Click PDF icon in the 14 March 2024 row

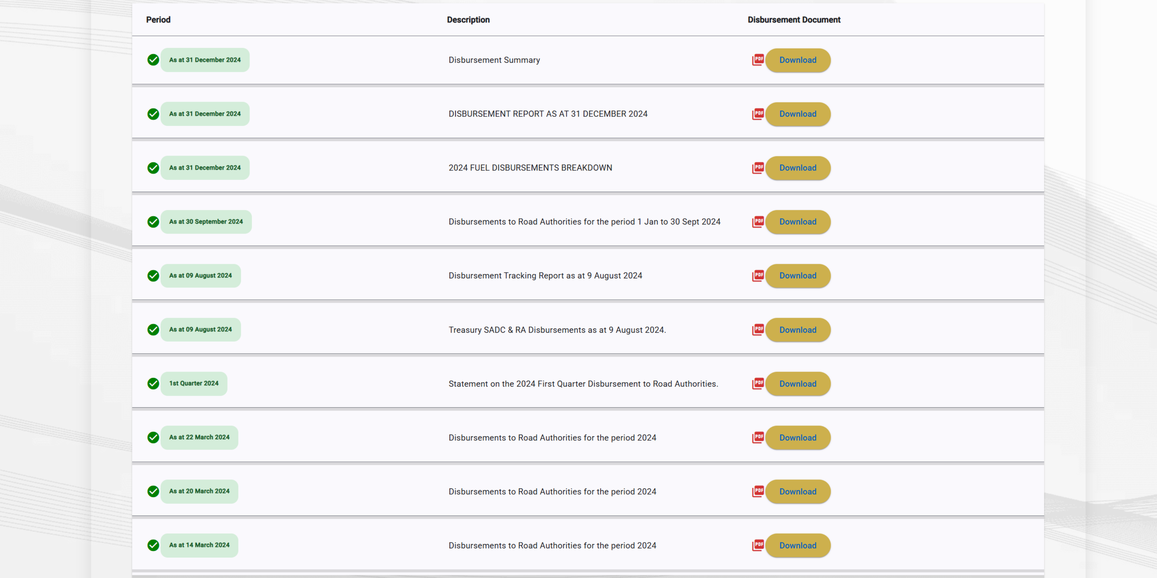click(758, 545)
